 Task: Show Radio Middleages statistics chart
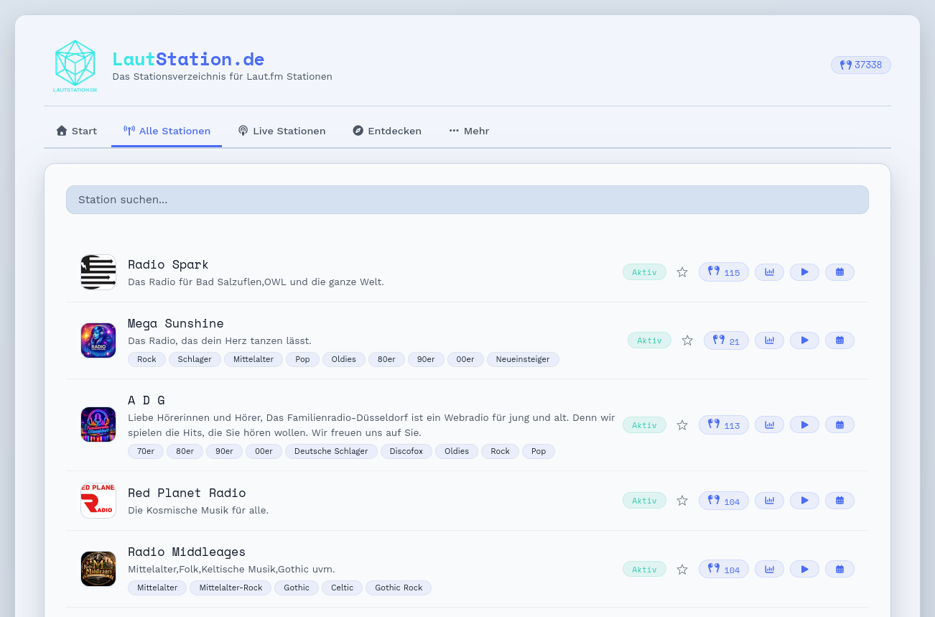pyautogui.click(x=769, y=570)
